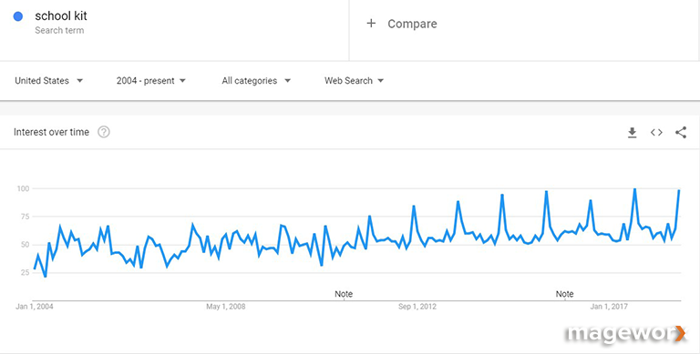This screenshot has height=354, width=700.
Task: Expand the United States region dropdown
Action: pos(48,81)
